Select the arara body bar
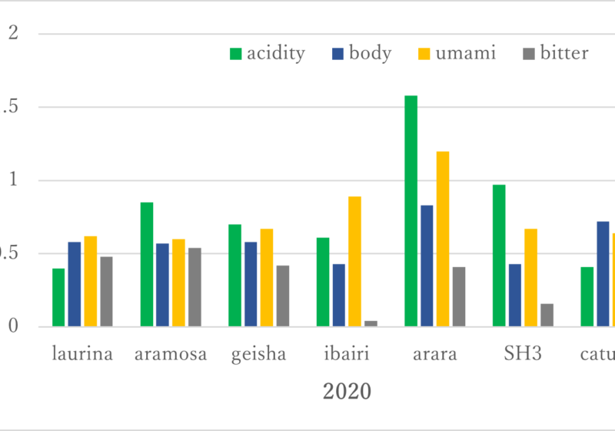The image size is (615, 431). pyautogui.click(x=427, y=266)
